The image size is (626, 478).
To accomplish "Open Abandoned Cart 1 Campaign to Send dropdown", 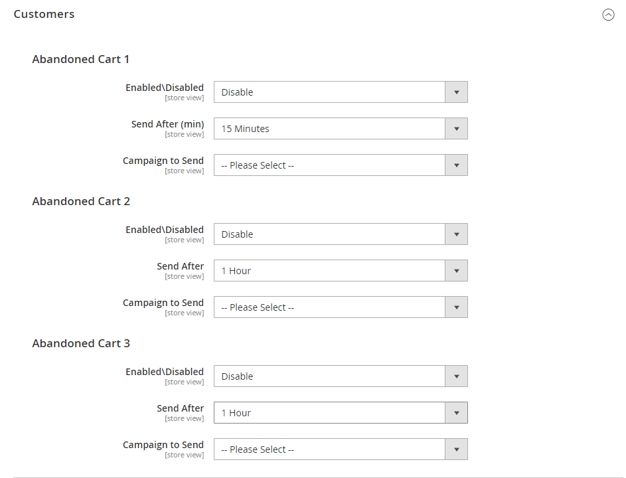I will tap(329, 165).
